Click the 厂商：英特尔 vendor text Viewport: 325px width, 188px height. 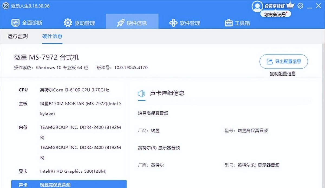151,165
